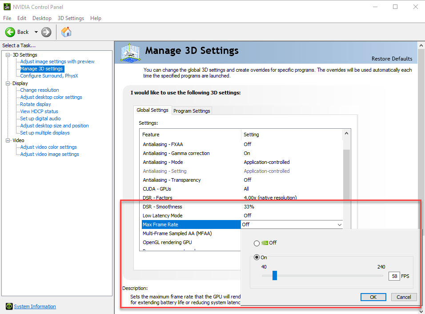This screenshot has height=314, width=425.
Task: Open Adjust desktop color settings
Action: coord(51,97)
